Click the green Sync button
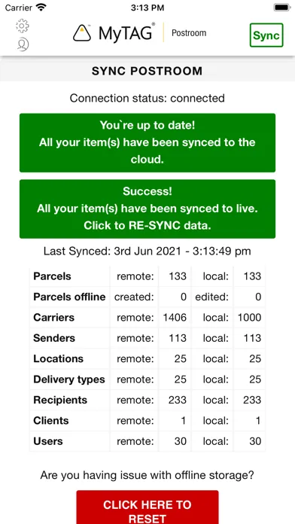 pos(266,35)
